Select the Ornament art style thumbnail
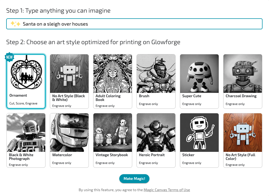Screen dimensions: 269x196 pos(26,73)
